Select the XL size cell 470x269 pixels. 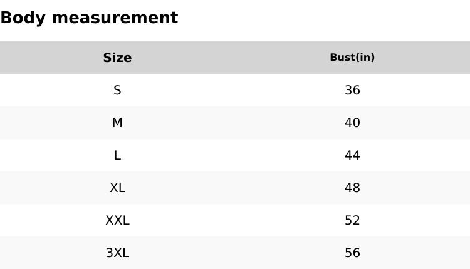[117, 188]
